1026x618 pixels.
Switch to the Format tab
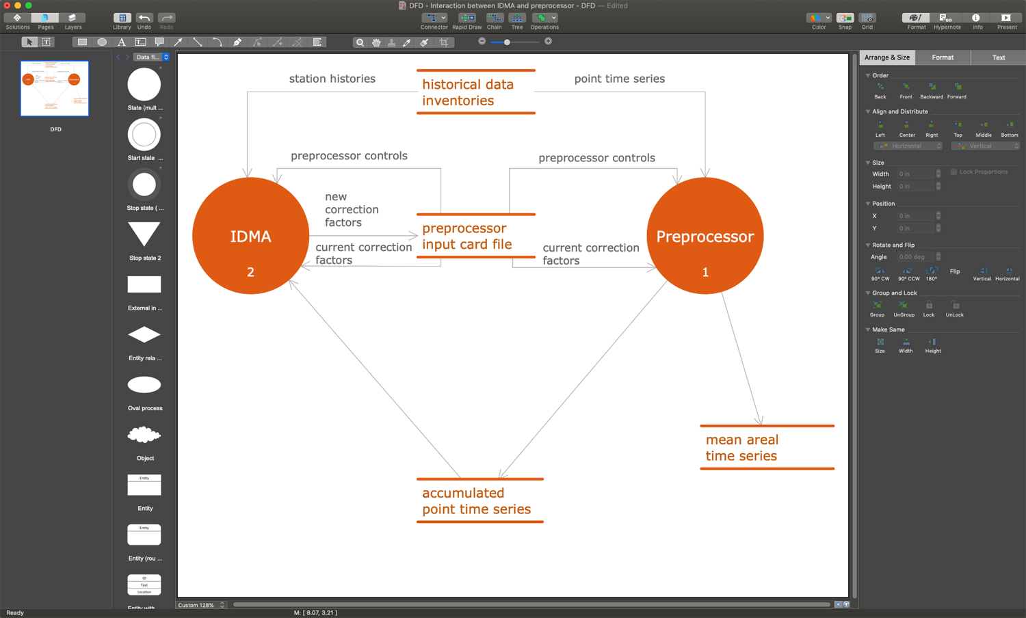(942, 57)
